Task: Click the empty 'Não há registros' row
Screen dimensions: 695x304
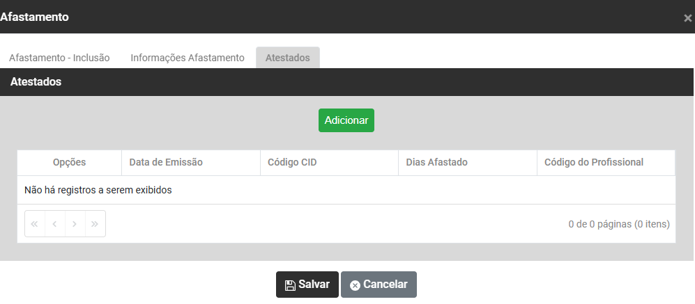Action: point(346,190)
